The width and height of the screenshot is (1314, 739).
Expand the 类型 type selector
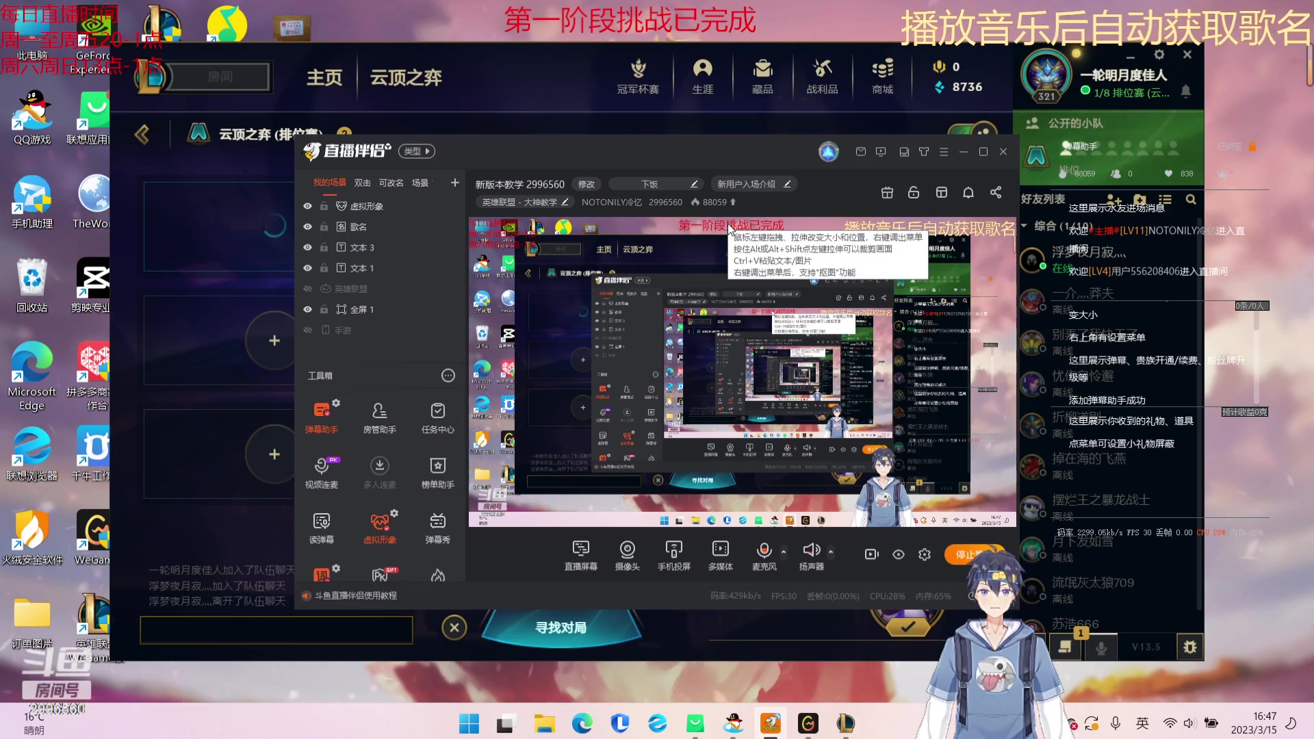pos(417,151)
